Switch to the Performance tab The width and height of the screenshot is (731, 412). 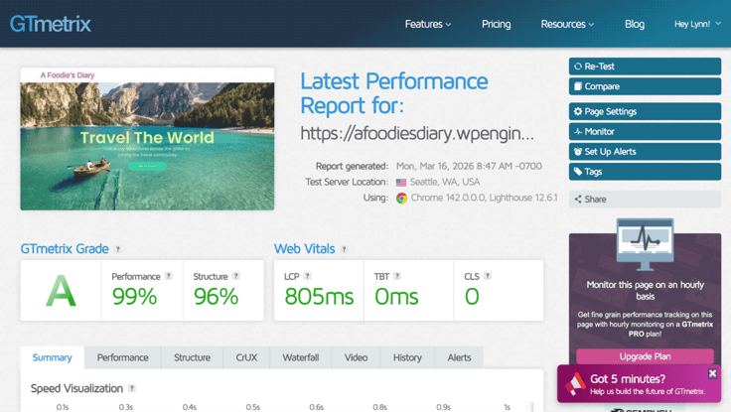pyautogui.click(x=122, y=357)
